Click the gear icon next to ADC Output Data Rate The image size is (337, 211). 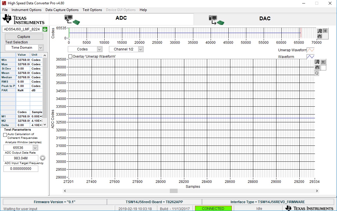43,158
